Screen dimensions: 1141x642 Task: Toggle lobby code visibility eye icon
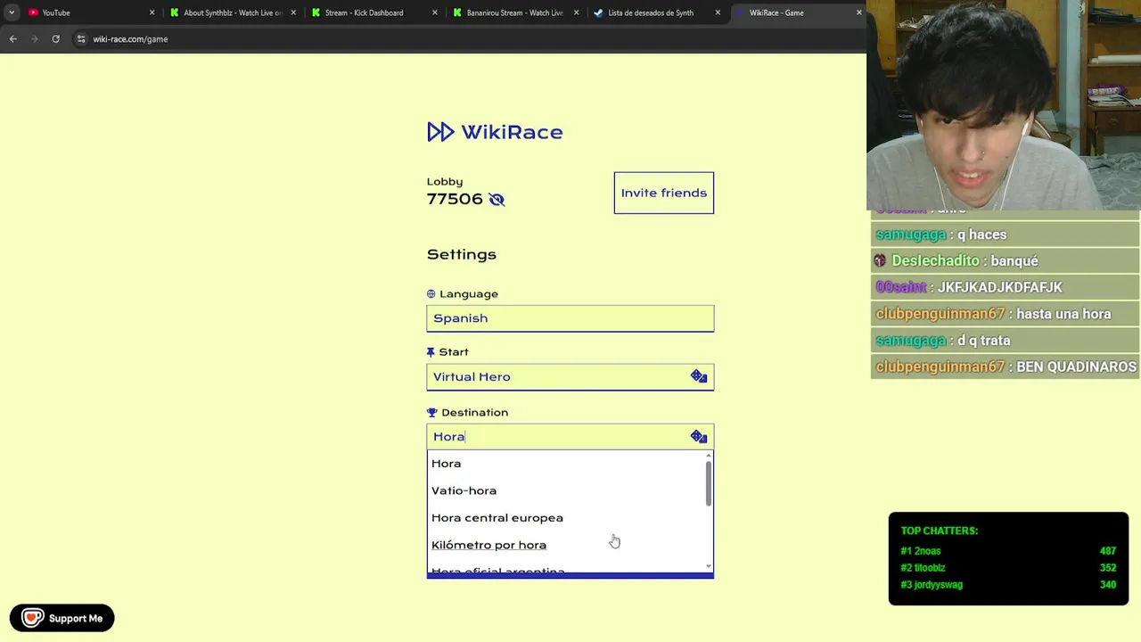click(x=497, y=200)
